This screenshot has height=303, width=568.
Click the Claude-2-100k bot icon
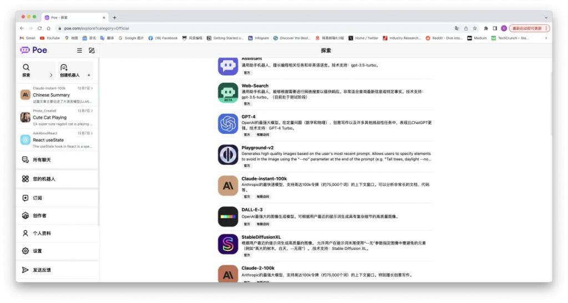pyautogui.click(x=228, y=274)
